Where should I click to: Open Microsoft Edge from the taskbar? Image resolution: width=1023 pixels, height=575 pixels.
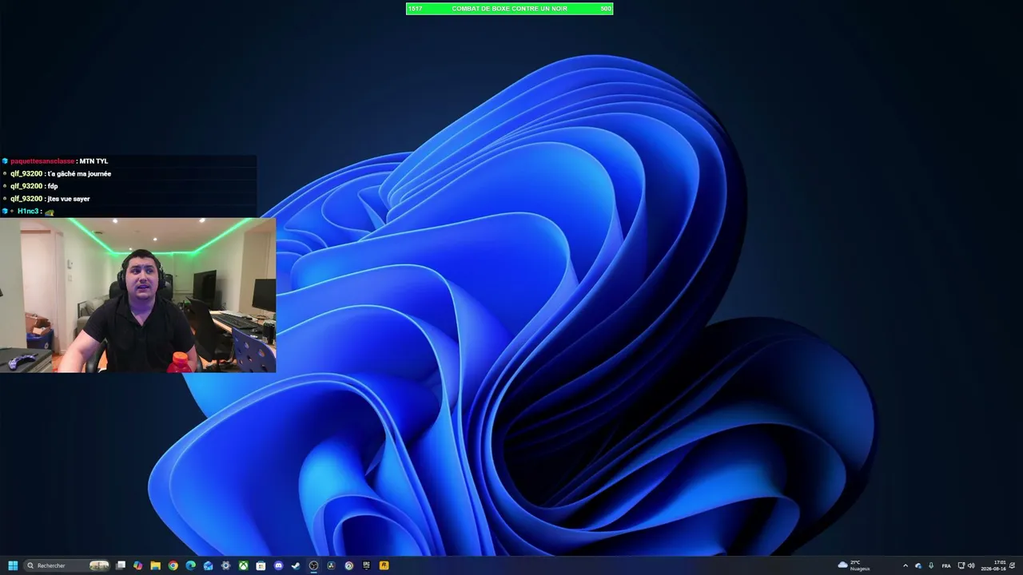190,565
